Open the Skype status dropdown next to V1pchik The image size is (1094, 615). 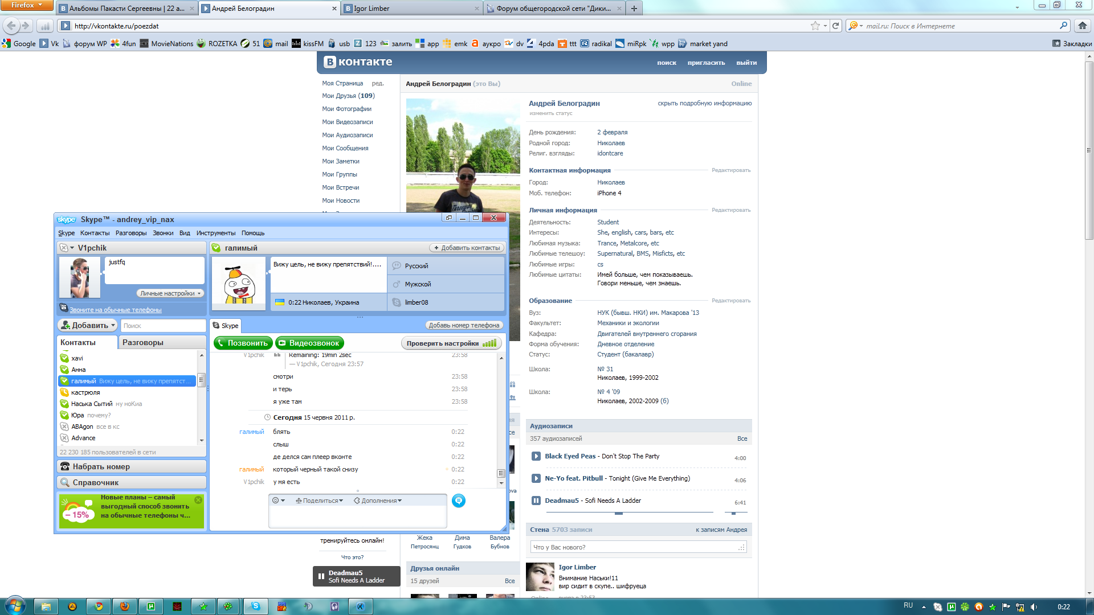coord(67,248)
